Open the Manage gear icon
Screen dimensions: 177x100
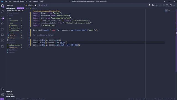pos(2,94)
